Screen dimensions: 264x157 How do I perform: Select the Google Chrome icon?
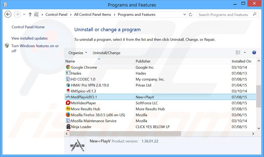68,67
